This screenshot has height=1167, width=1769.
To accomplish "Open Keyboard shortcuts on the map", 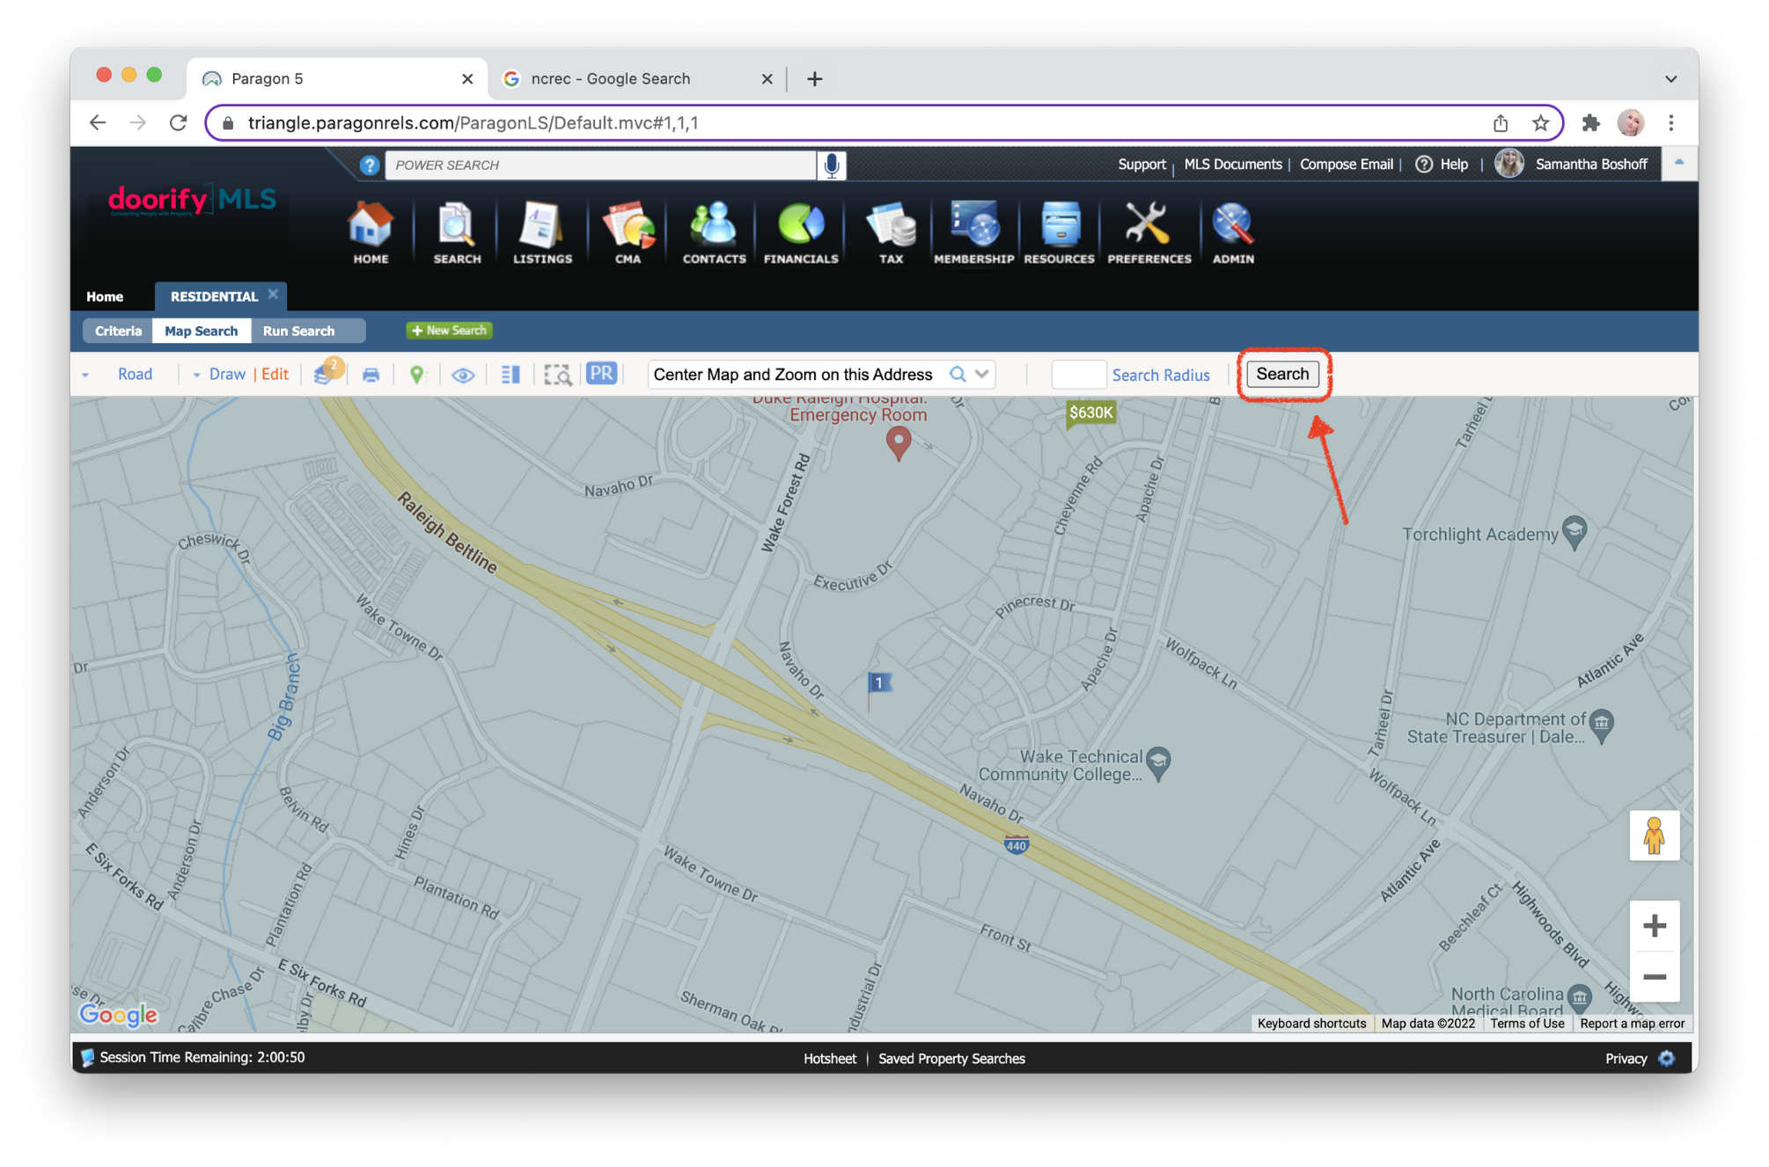I will click(x=1311, y=1023).
